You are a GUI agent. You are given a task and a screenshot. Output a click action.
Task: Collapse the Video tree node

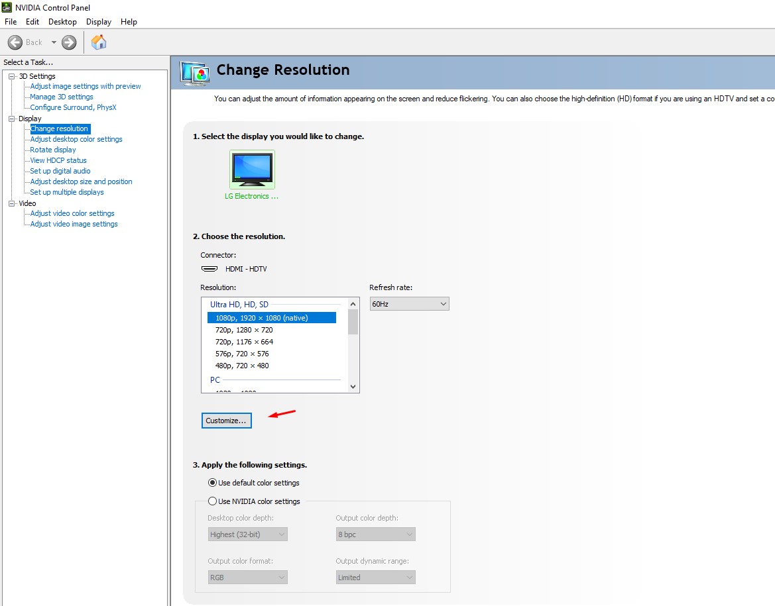pos(12,203)
